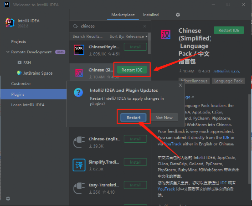Click the Not Now button

click(164, 118)
